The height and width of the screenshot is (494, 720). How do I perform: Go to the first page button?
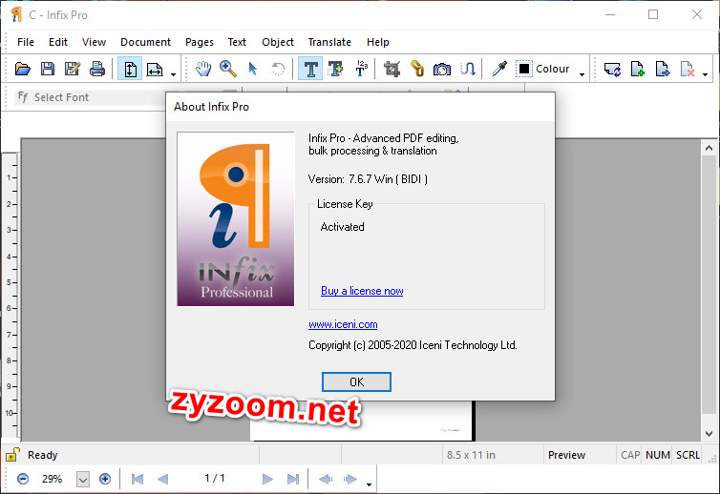(x=137, y=479)
